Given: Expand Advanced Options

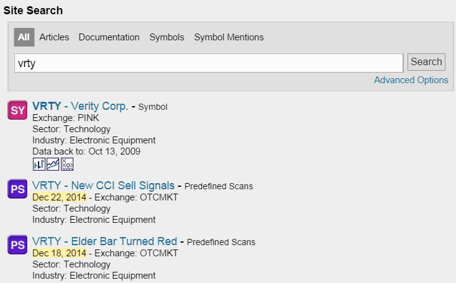Looking at the screenshot, I should (x=411, y=80).
